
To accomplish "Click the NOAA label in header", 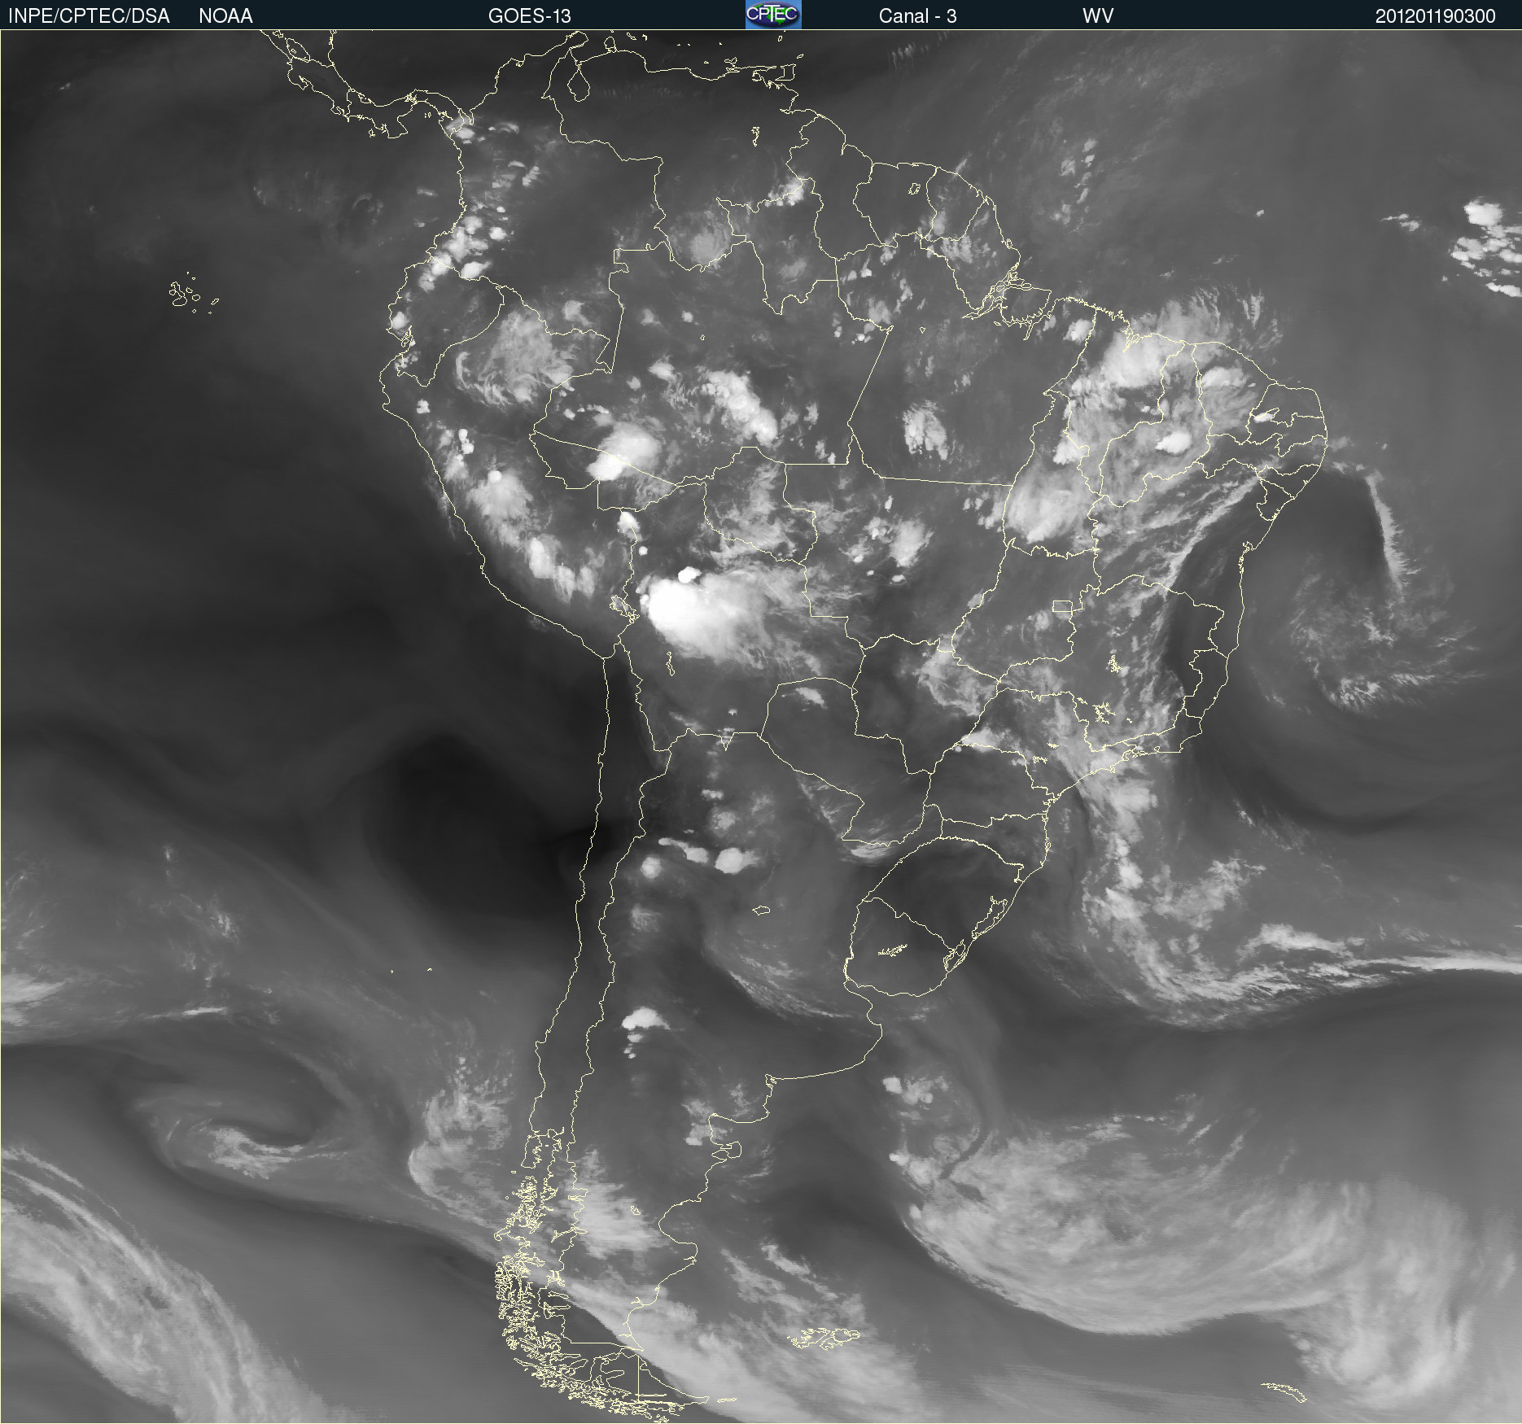I will (x=225, y=15).
